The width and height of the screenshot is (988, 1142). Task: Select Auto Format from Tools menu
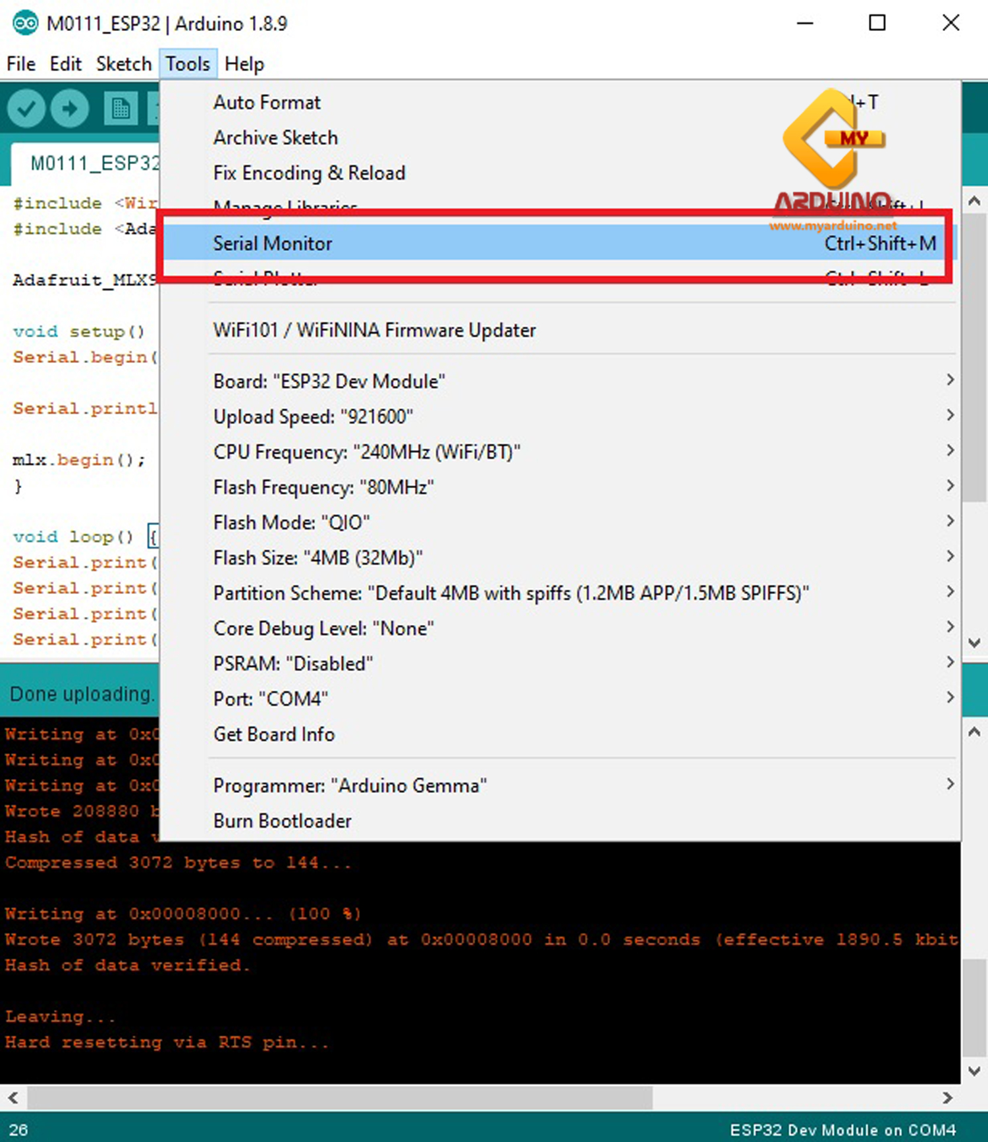tap(559, 102)
